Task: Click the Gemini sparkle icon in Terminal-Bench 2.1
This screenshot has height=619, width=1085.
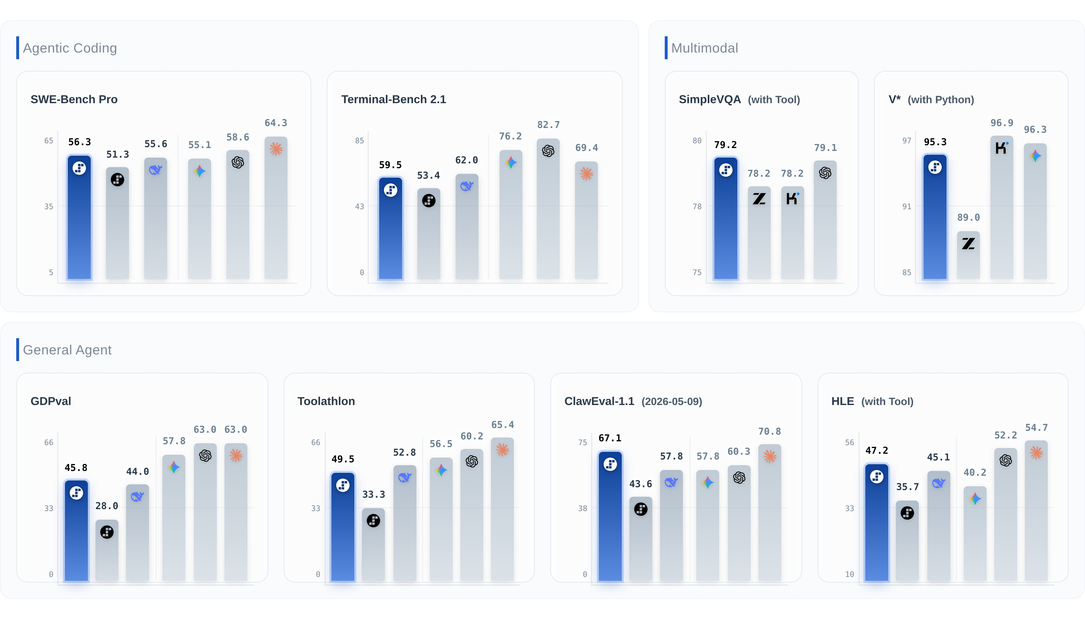Action: click(x=510, y=162)
